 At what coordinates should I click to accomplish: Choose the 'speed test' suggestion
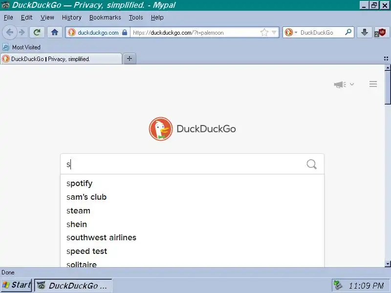[x=192, y=251]
